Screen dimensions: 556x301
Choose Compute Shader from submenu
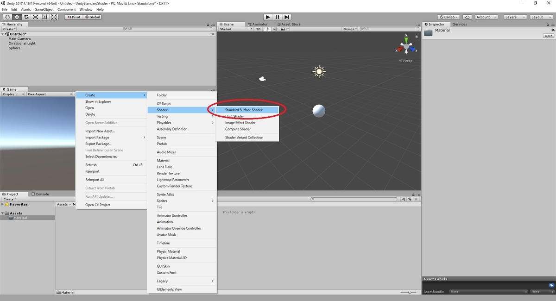247,129
